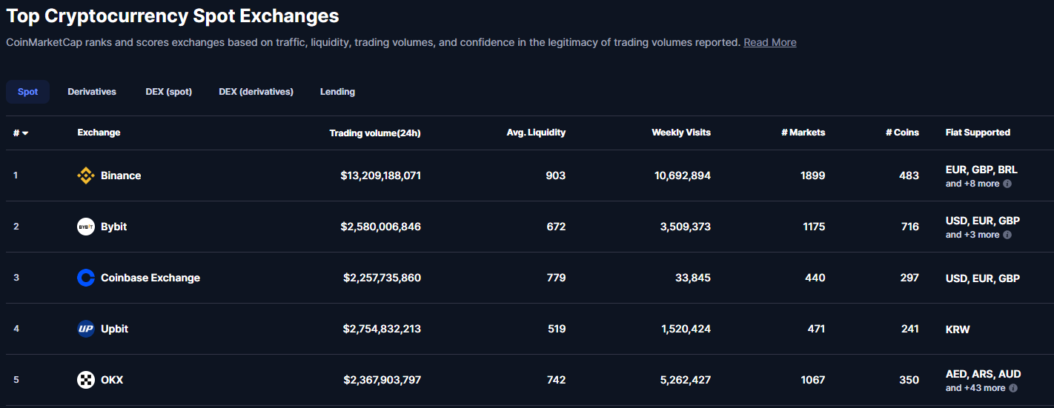Open the OKX exchange page
The height and width of the screenshot is (408, 1054).
click(112, 380)
